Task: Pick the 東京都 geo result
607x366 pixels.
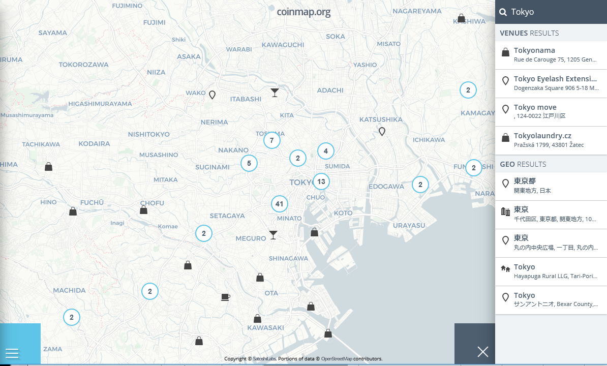Action: pos(551,186)
